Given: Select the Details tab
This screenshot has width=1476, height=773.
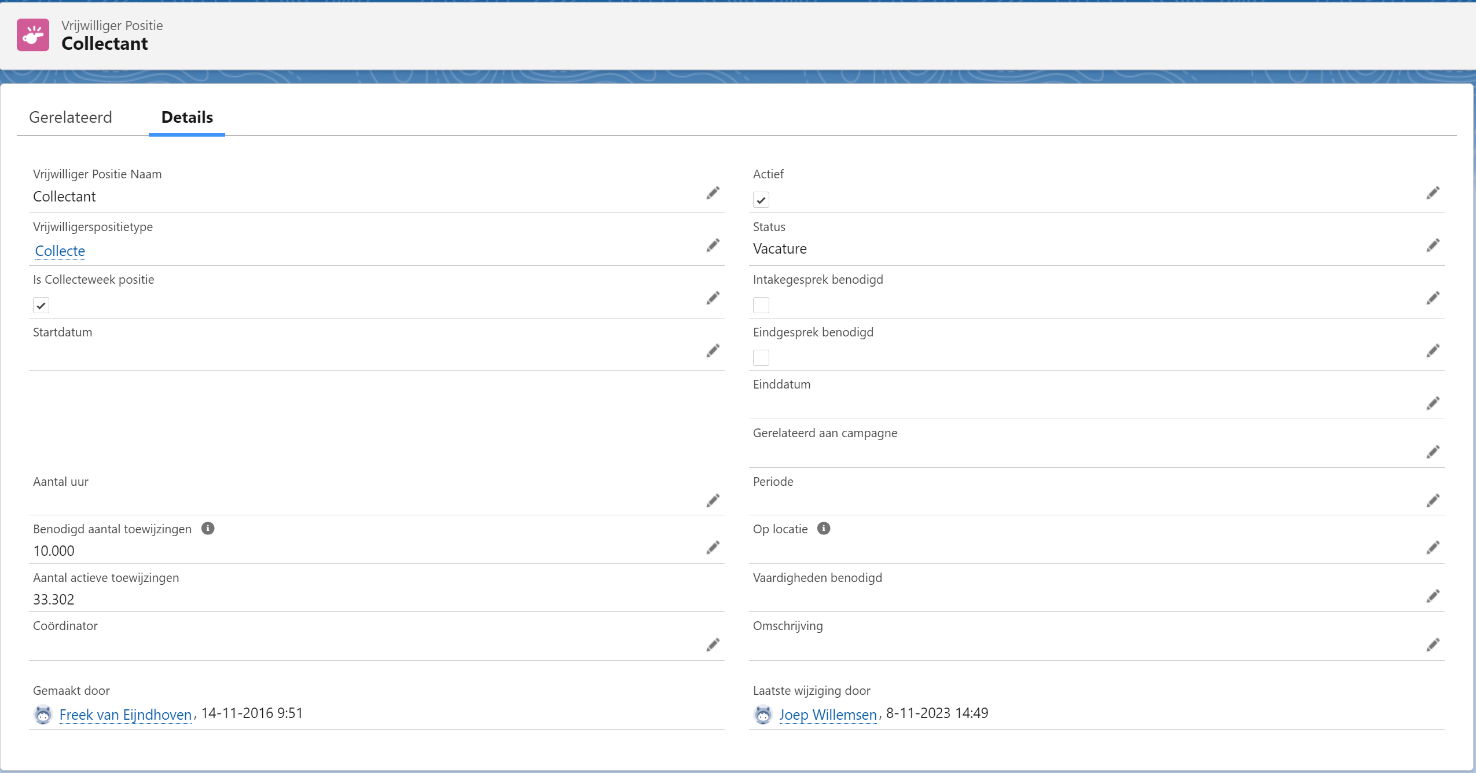Looking at the screenshot, I should tap(187, 118).
